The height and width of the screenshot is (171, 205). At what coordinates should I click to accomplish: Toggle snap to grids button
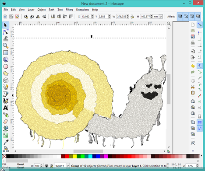199,122
